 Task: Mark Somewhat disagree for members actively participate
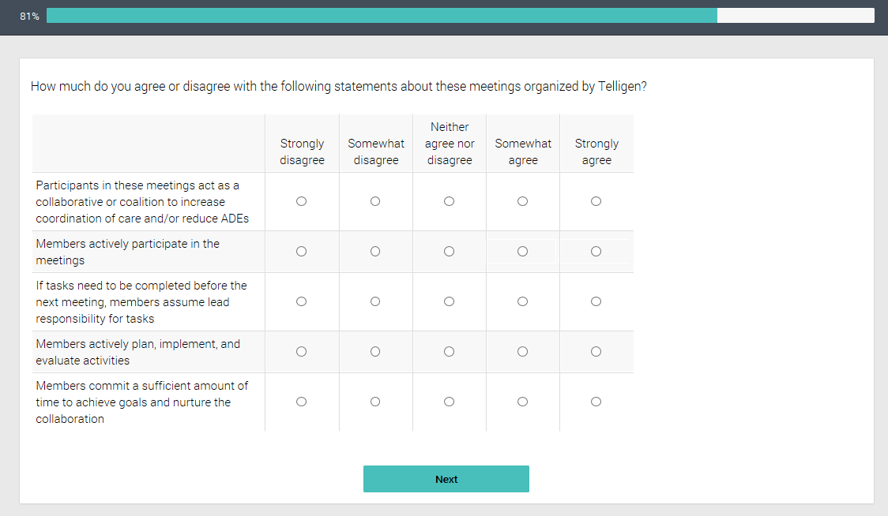(375, 252)
